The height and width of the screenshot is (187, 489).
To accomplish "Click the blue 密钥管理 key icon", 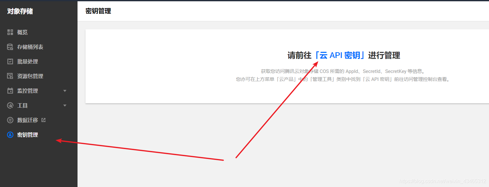I will (10, 134).
